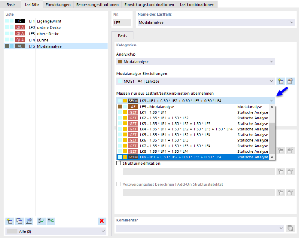
Task: Choose the LK7 combination option
Action: point(193,146)
